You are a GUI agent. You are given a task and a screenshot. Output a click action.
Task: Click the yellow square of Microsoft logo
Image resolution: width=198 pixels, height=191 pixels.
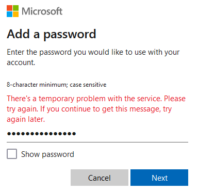coord(15,14)
